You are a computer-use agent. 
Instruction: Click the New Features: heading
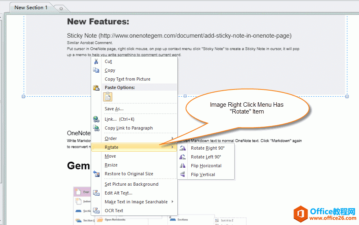(x=98, y=22)
